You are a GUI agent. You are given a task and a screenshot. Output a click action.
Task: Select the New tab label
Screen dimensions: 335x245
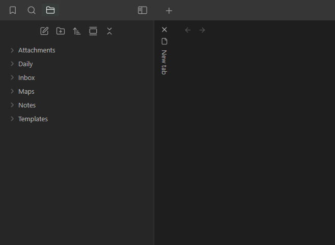164,62
